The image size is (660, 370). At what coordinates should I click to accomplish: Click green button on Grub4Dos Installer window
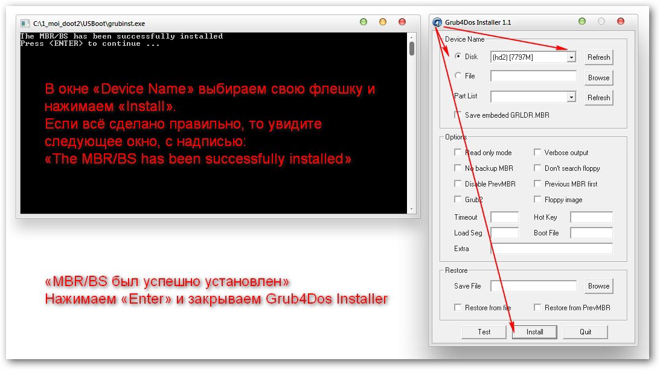pos(582,22)
